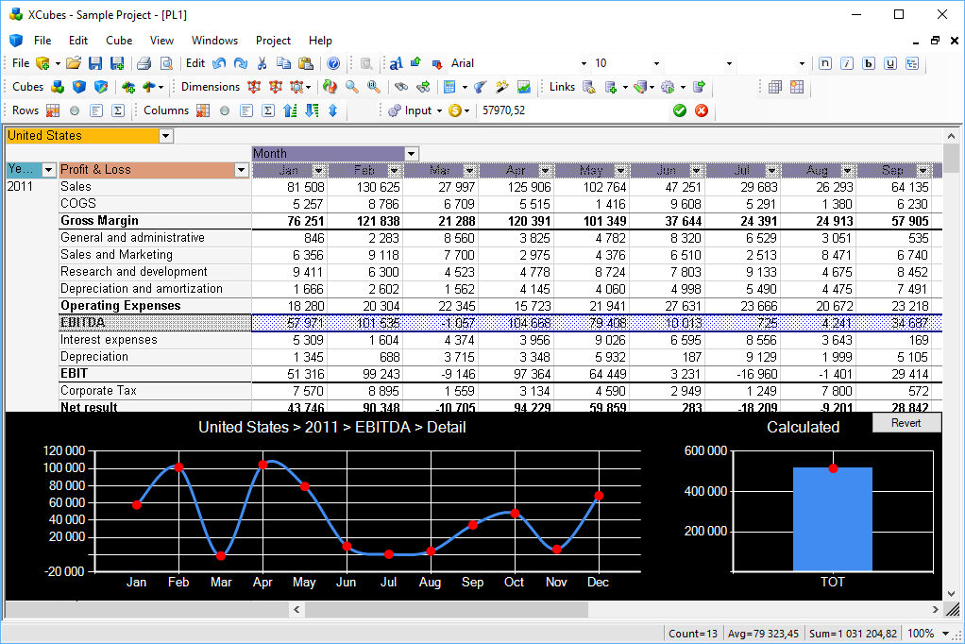Toggle italic formatting button

847,63
